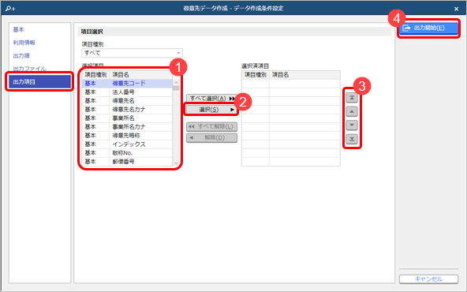Image resolution: width=467 pixels, height=292 pixels.
Task: Select the 事業所名 row
Action: [x=127, y=118]
